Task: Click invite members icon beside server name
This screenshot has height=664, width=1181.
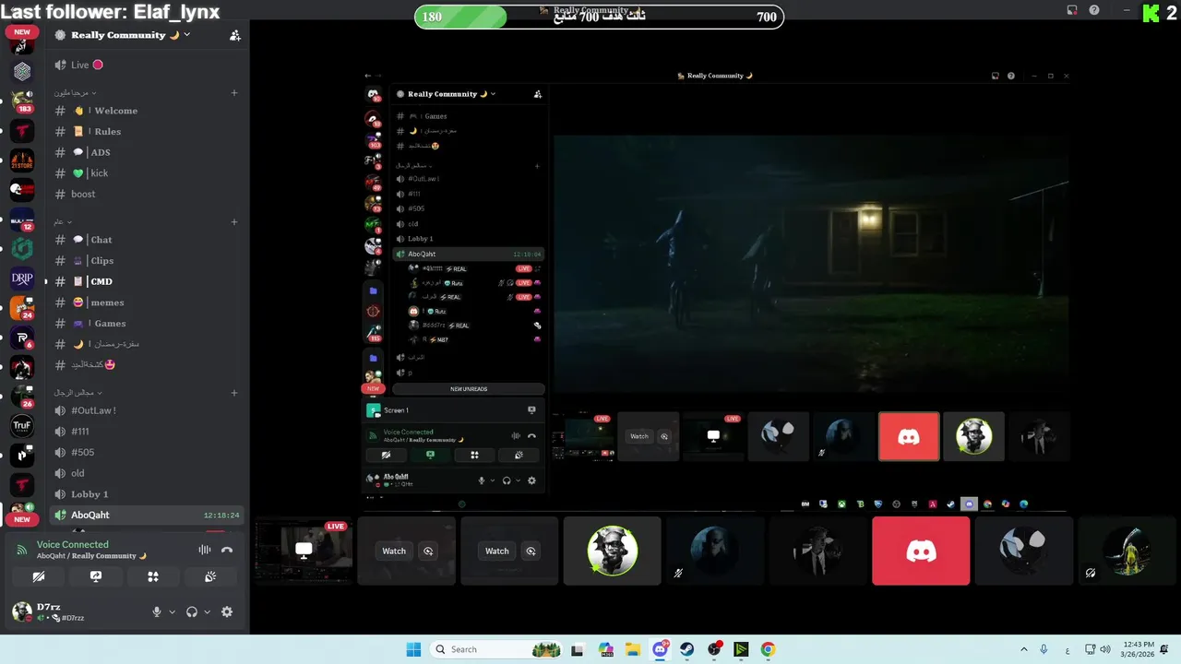Action: click(234, 35)
